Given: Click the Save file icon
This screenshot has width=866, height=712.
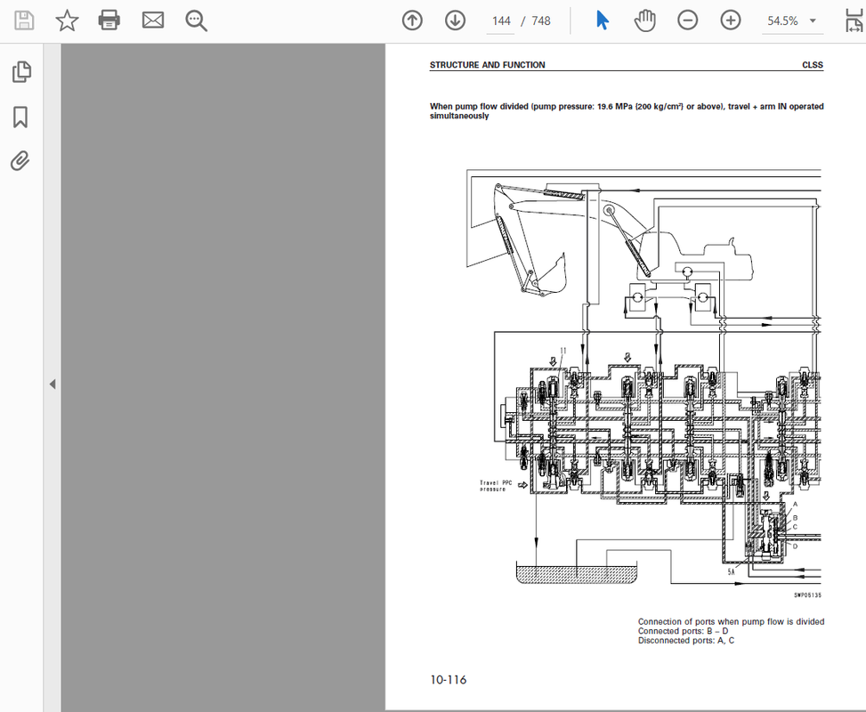Looking at the screenshot, I should [24, 21].
